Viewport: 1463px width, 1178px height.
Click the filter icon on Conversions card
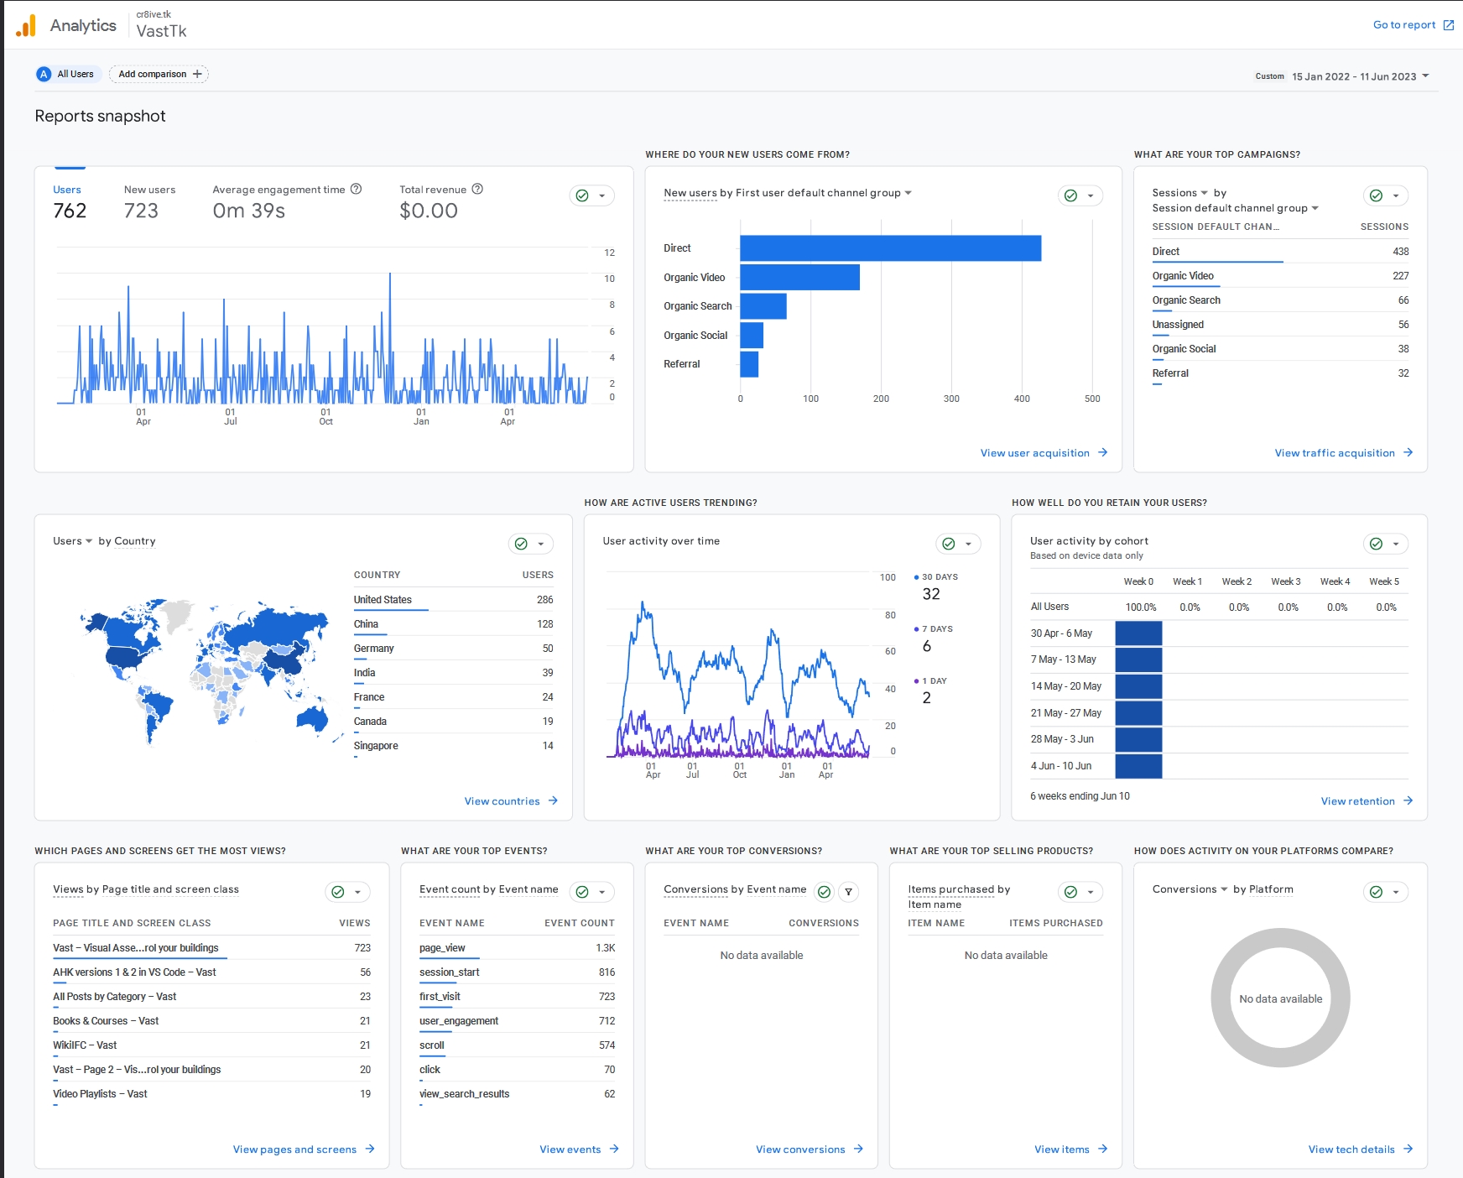click(x=848, y=892)
